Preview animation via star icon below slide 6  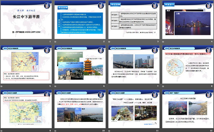[55, 86]
